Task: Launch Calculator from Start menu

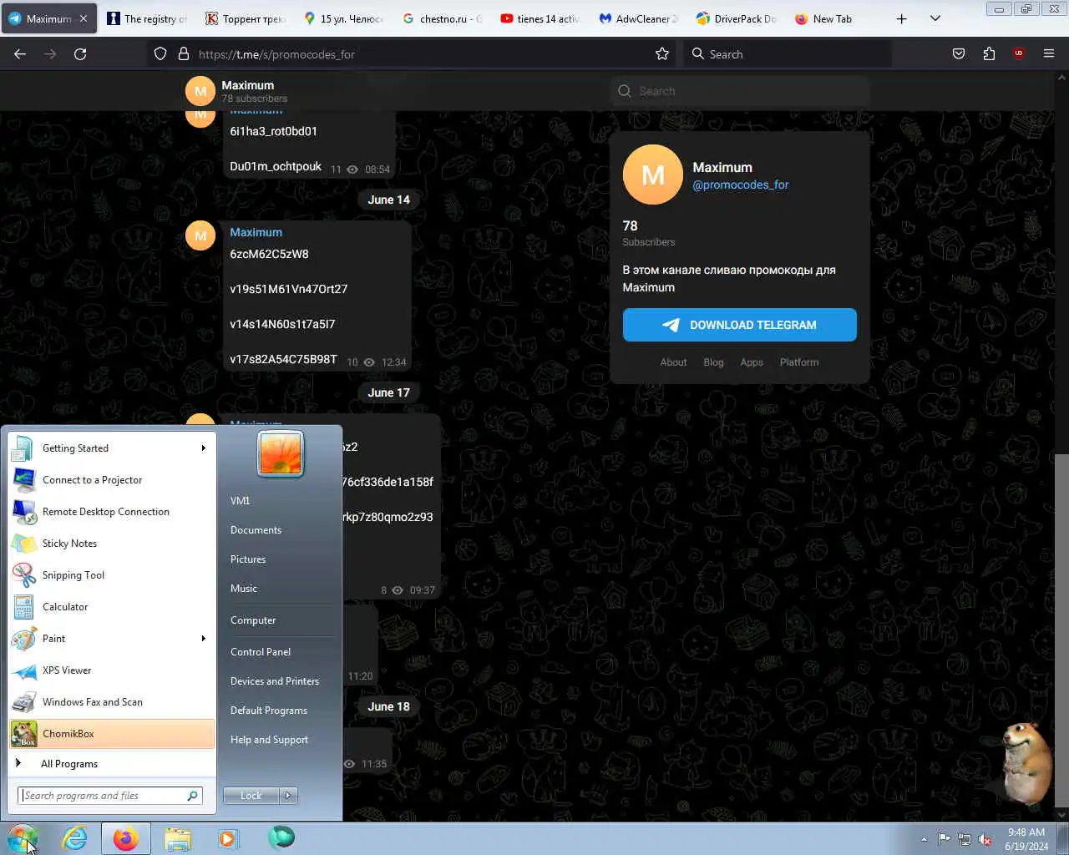Action: 112,607
